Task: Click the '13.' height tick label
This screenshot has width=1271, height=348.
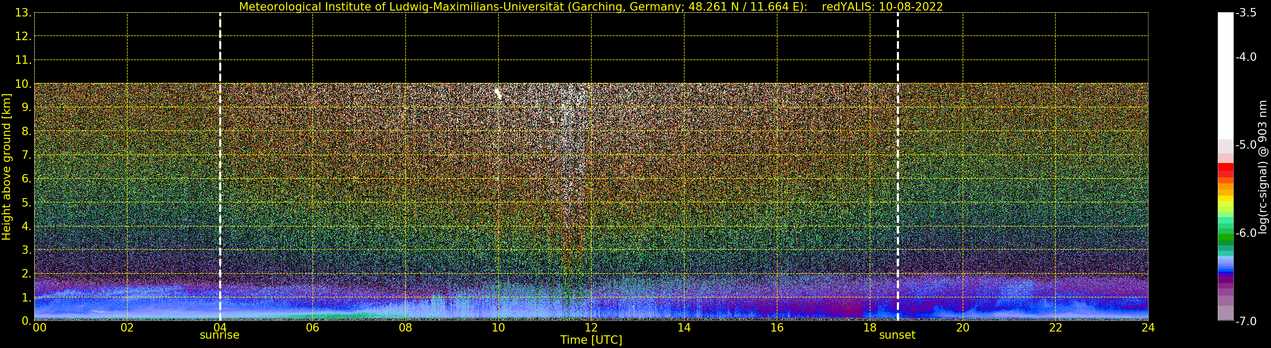Action: click(x=23, y=13)
